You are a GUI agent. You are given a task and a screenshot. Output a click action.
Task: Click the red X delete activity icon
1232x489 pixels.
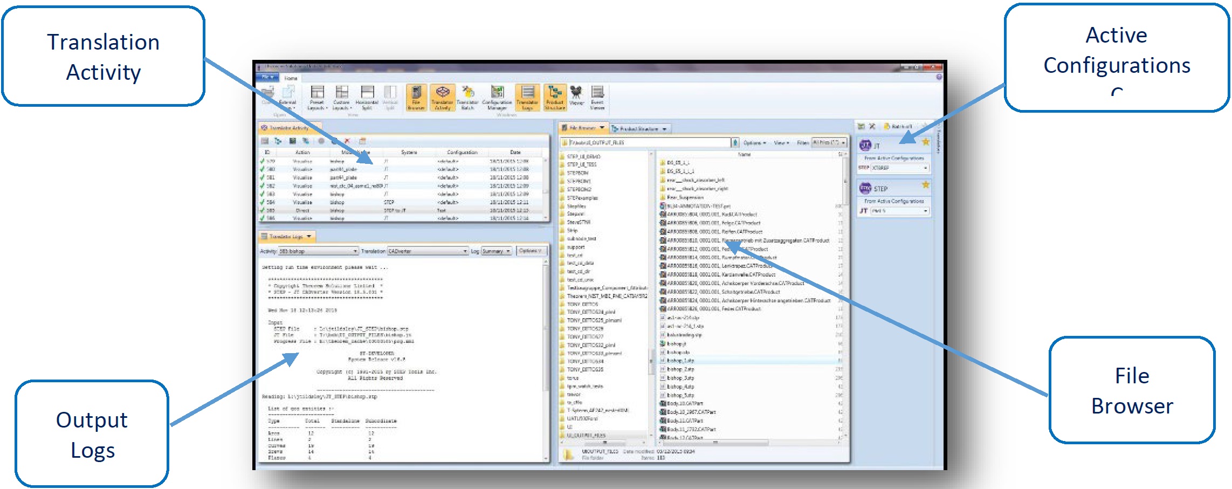point(347,141)
